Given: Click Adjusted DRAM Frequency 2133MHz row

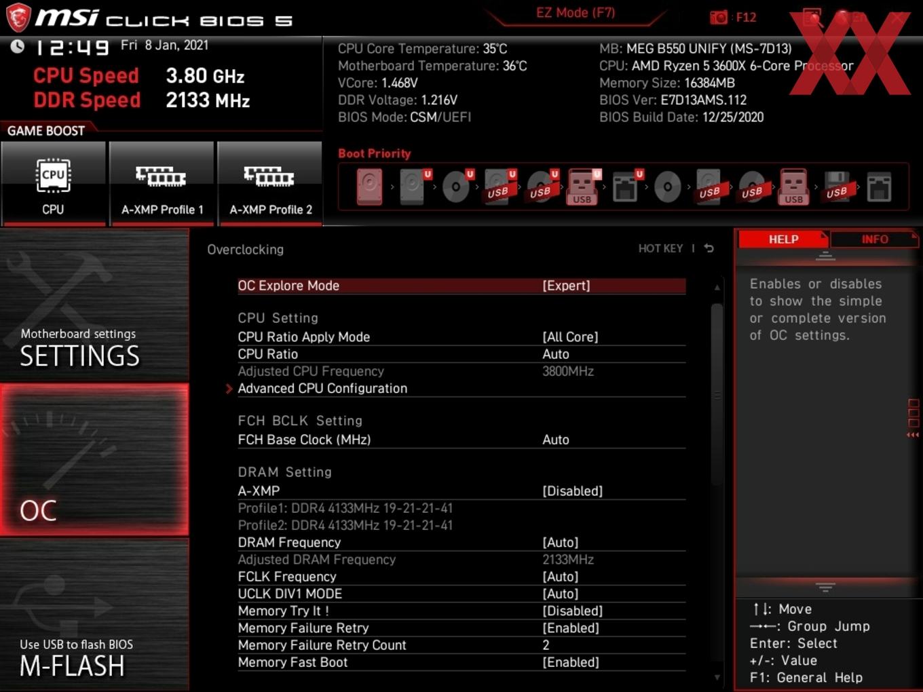Looking at the screenshot, I should tap(461, 560).
